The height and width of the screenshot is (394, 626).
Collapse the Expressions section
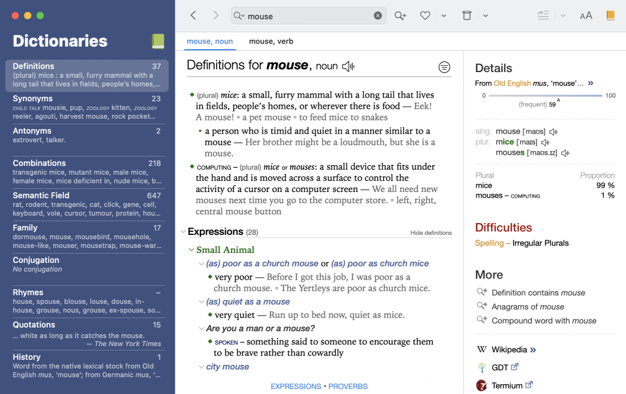pyautogui.click(x=183, y=232)
